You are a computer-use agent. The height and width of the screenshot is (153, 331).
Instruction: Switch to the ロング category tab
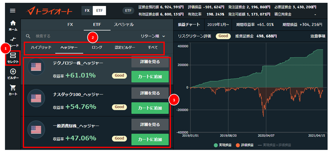[97, 47]
